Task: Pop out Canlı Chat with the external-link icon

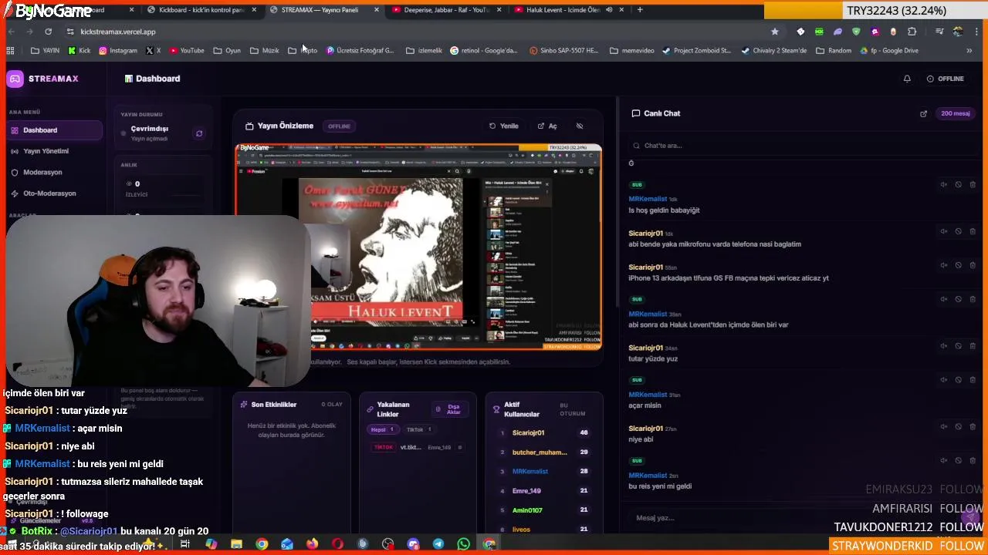Action: pos(923,114)
